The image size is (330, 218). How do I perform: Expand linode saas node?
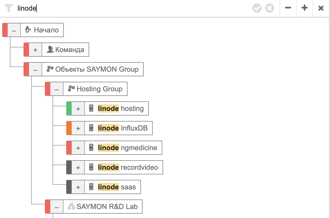(78, 187)
